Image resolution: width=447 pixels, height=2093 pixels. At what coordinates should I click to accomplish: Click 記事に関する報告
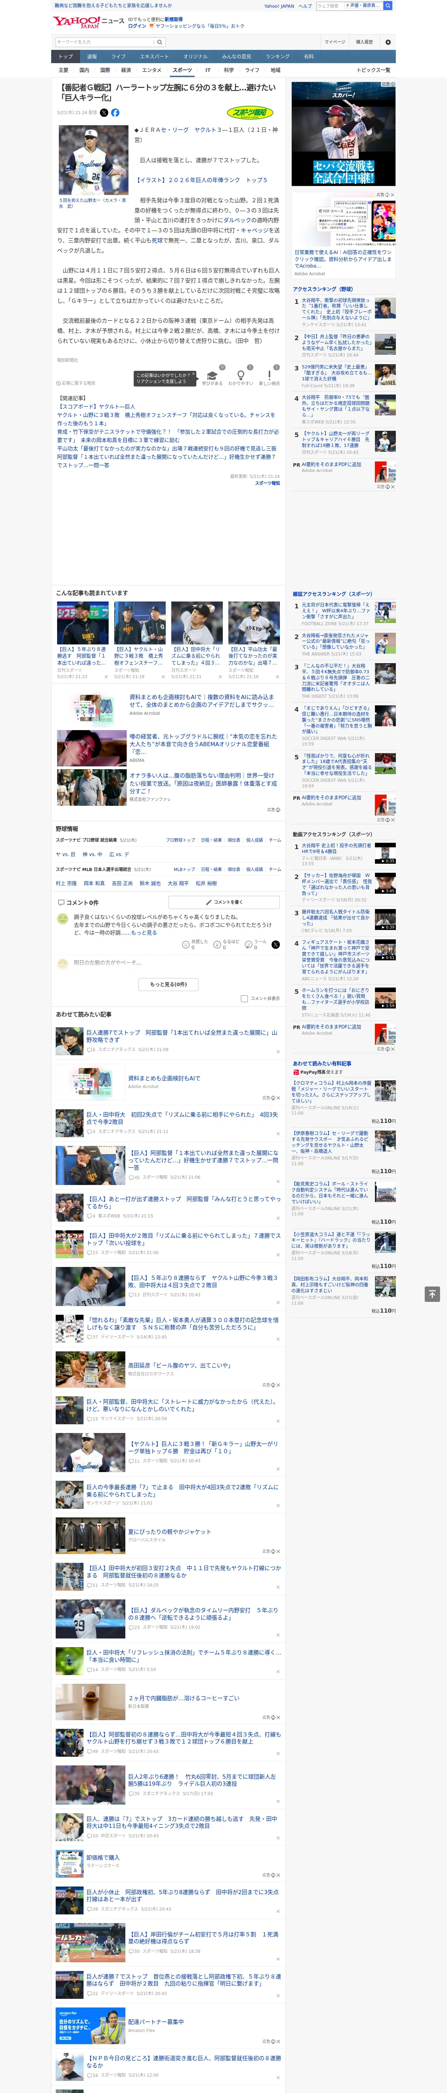coord(77,383)
